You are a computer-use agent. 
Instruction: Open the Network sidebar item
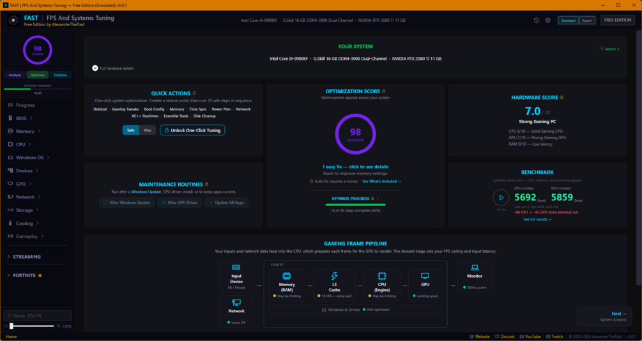point(24,197)
